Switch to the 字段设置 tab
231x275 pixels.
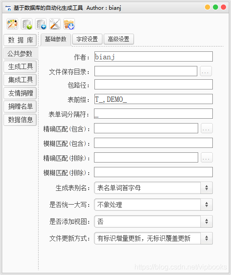coord(87,39)
